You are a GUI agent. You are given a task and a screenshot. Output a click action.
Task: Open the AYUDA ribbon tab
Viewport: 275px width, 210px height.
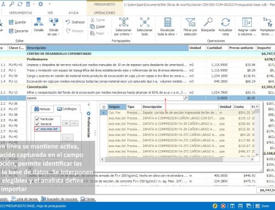click(74, 13)
